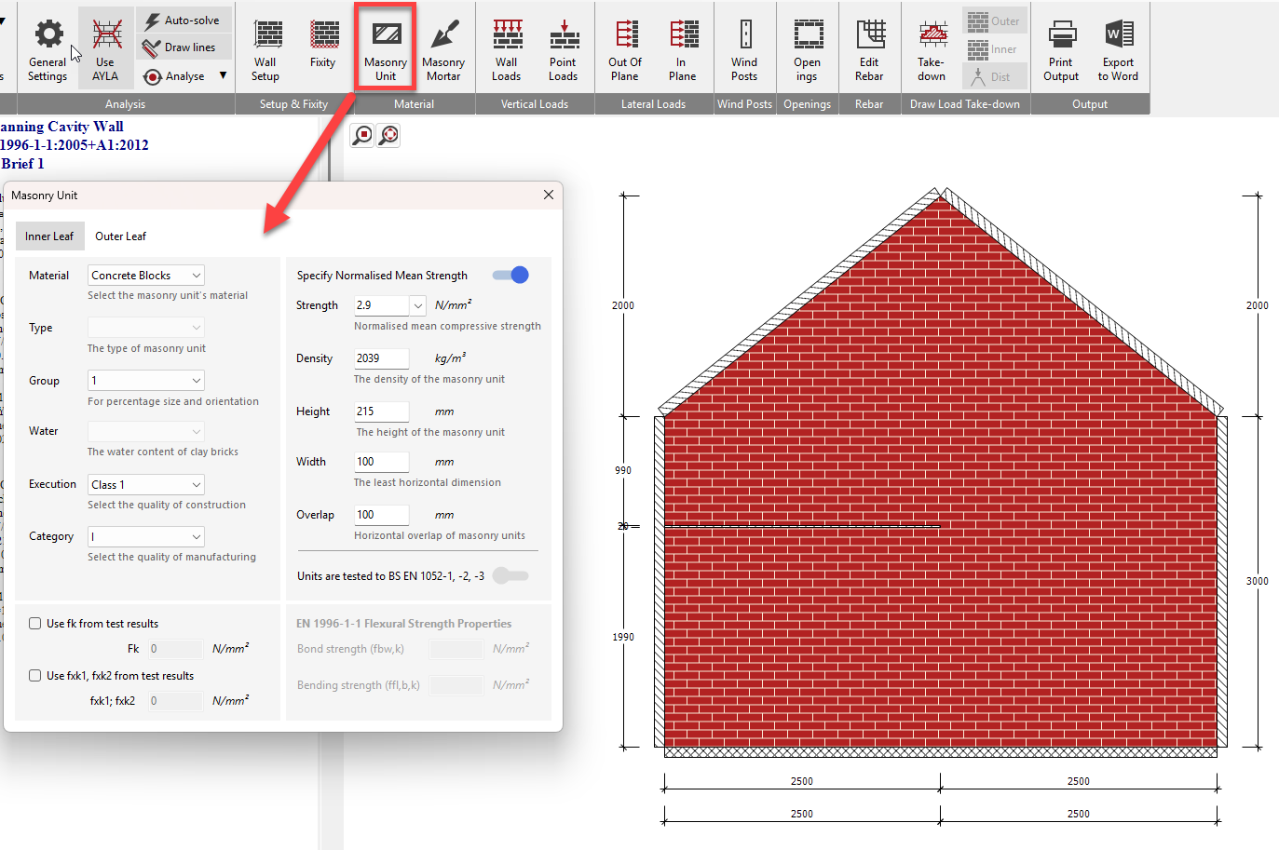Check Use fxk1, fxk2 from test results
Image resolution: width=1279 pixels, height=850 pixels.
[34, 675]
